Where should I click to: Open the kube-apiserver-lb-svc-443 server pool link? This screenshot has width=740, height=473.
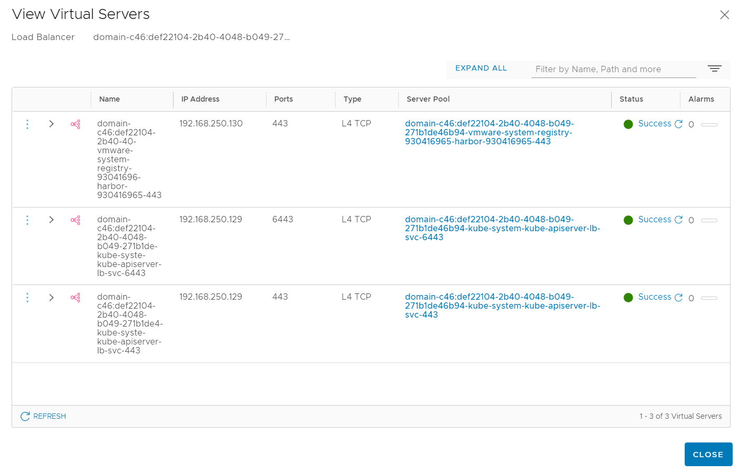point(502,306)
